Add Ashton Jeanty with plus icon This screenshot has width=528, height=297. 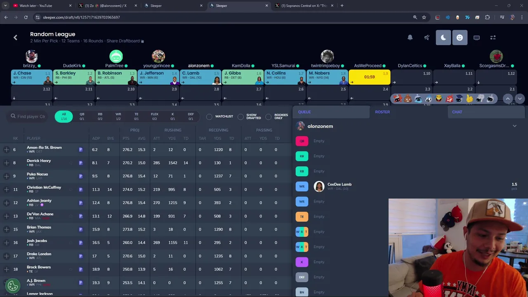[7, 203]
